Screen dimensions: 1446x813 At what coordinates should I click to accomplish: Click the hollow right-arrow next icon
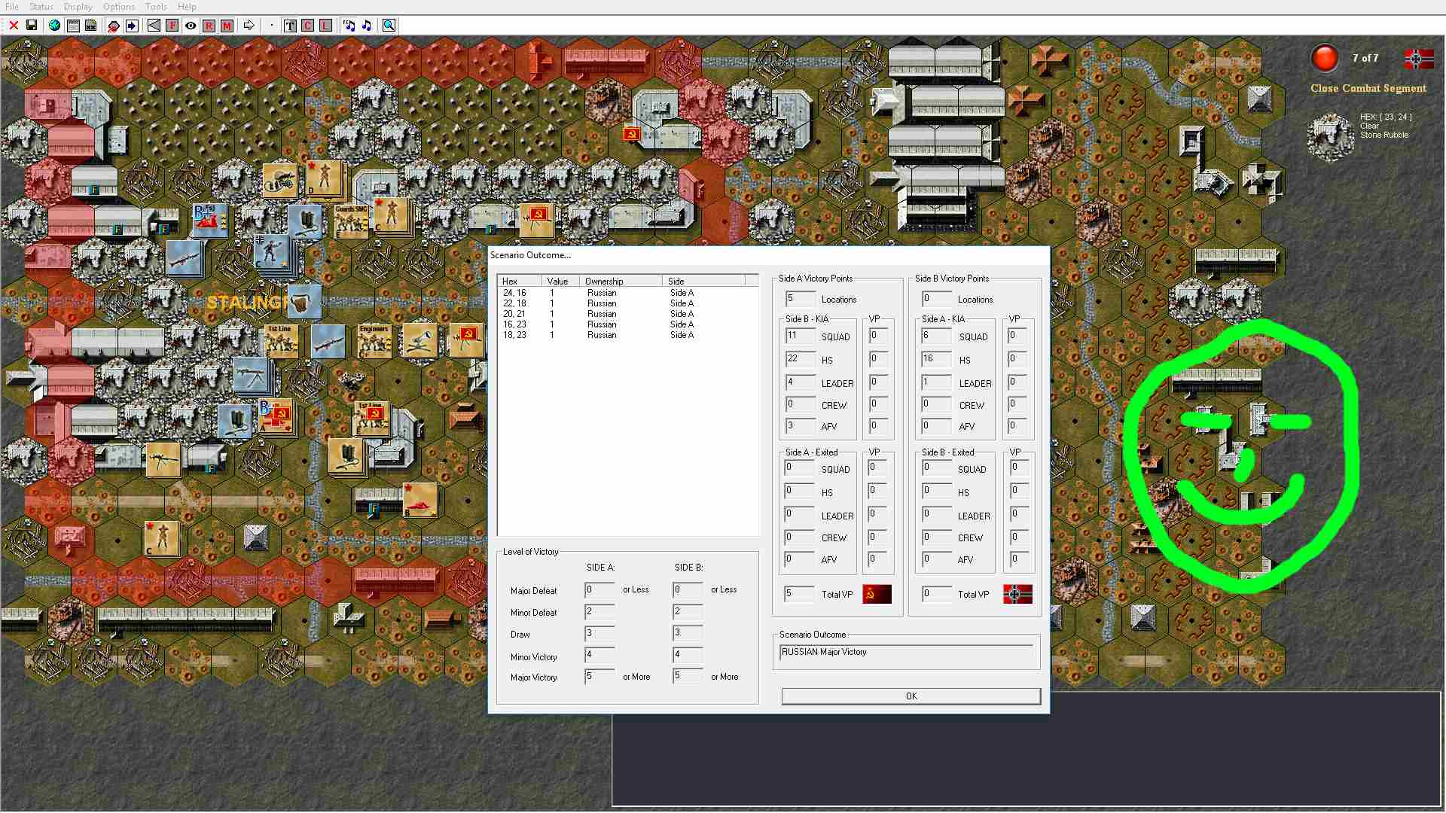pyautogui.click(x=249, y=26)
